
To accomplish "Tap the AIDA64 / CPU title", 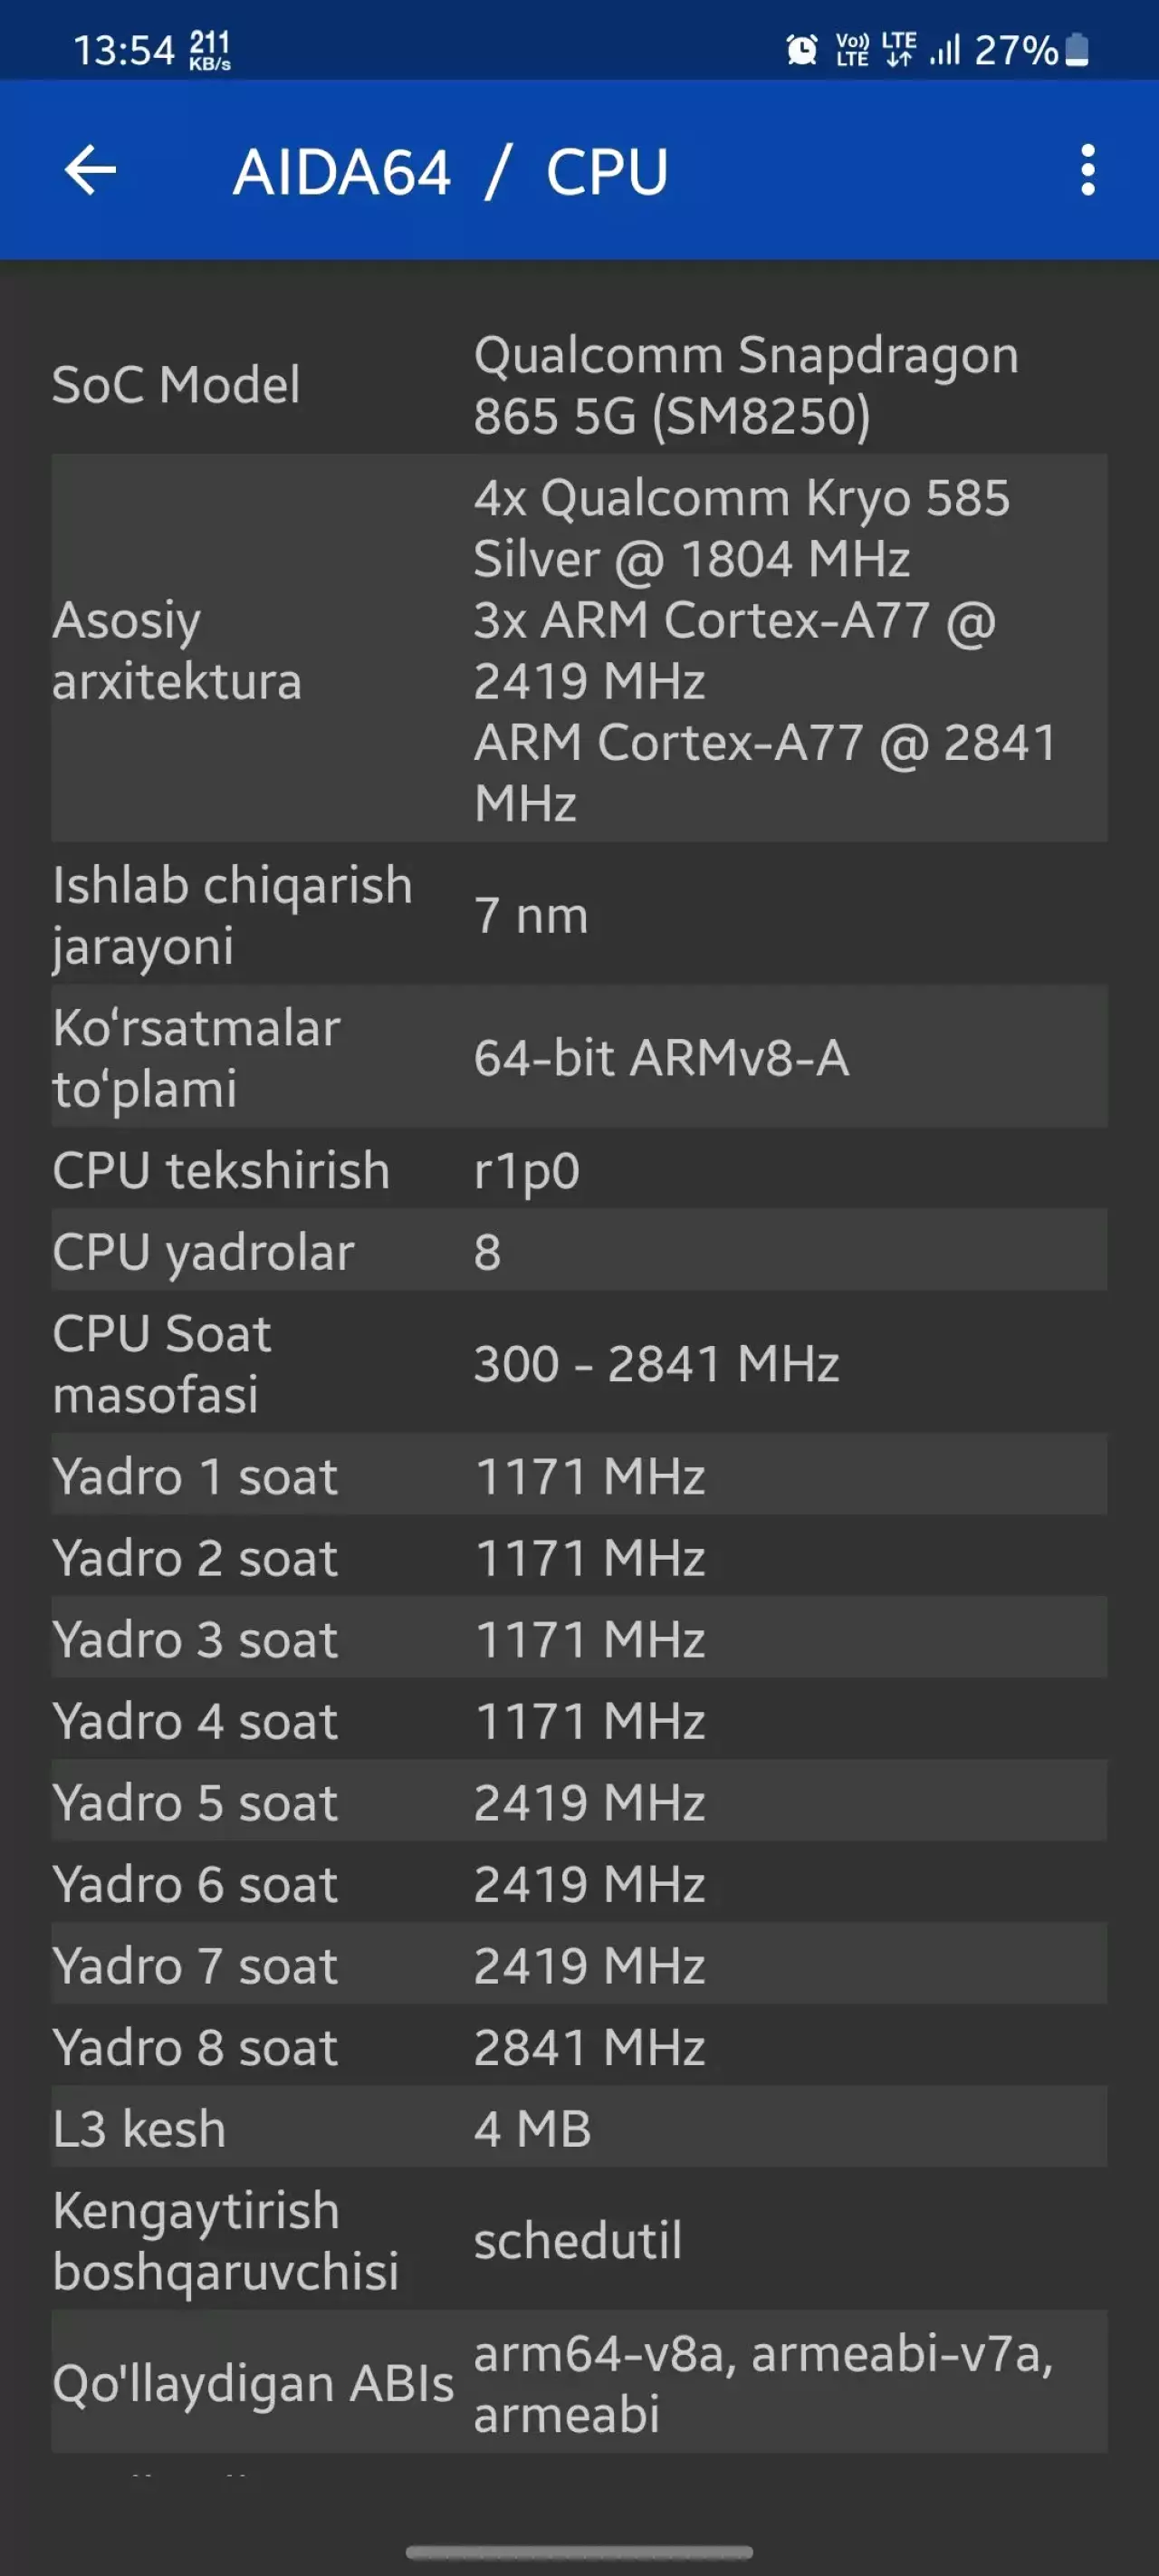I will (450, 171).
